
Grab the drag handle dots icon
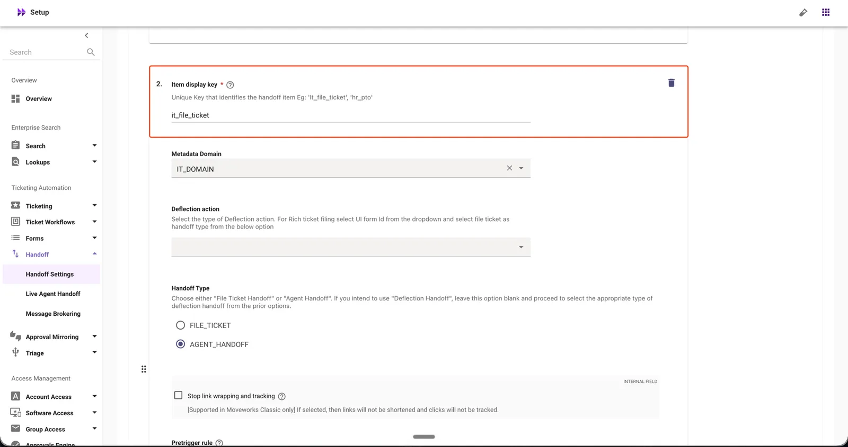coord(144,369)
